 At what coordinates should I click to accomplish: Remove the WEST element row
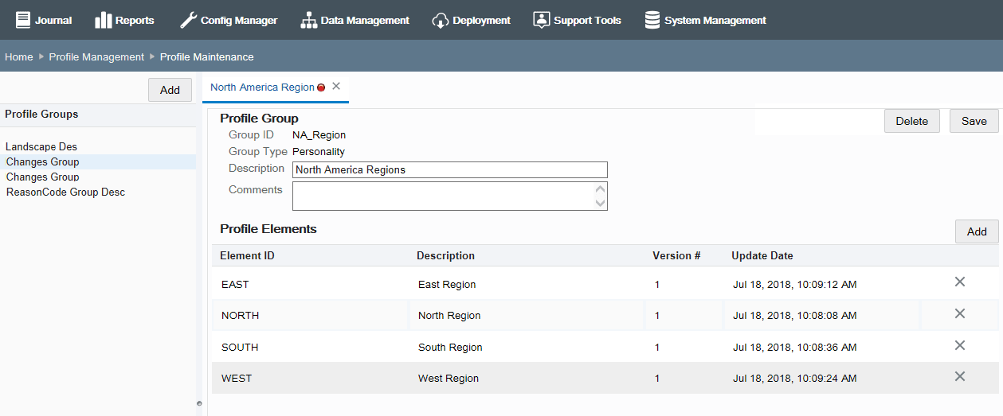tap(960, 376)
